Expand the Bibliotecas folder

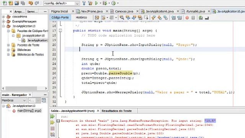(8, 50)
